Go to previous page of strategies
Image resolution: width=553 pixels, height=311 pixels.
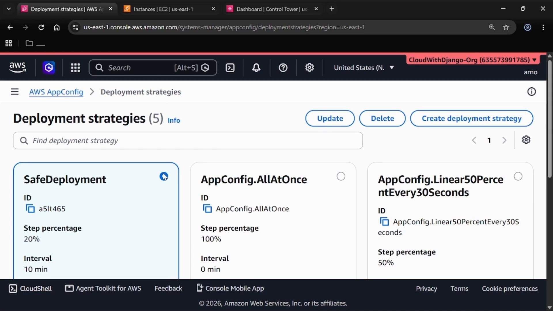pyautogui.click(x=474, y=140)
